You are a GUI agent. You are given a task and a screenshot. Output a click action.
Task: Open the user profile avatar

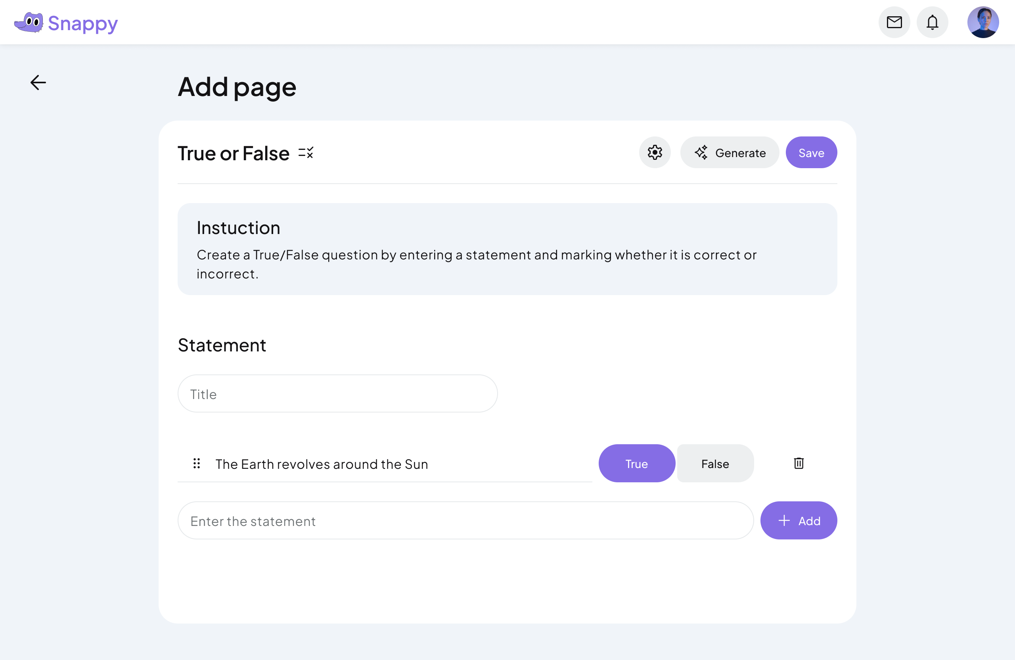(x=983, y=22)
